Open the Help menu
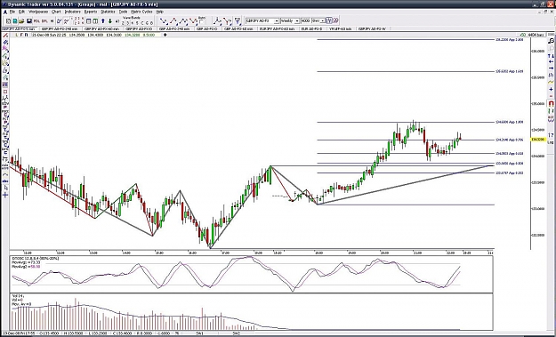Viewport: 556px width, 337px height. 159,12
